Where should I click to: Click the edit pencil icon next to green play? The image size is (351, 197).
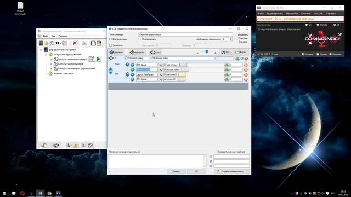pos(92,59)
